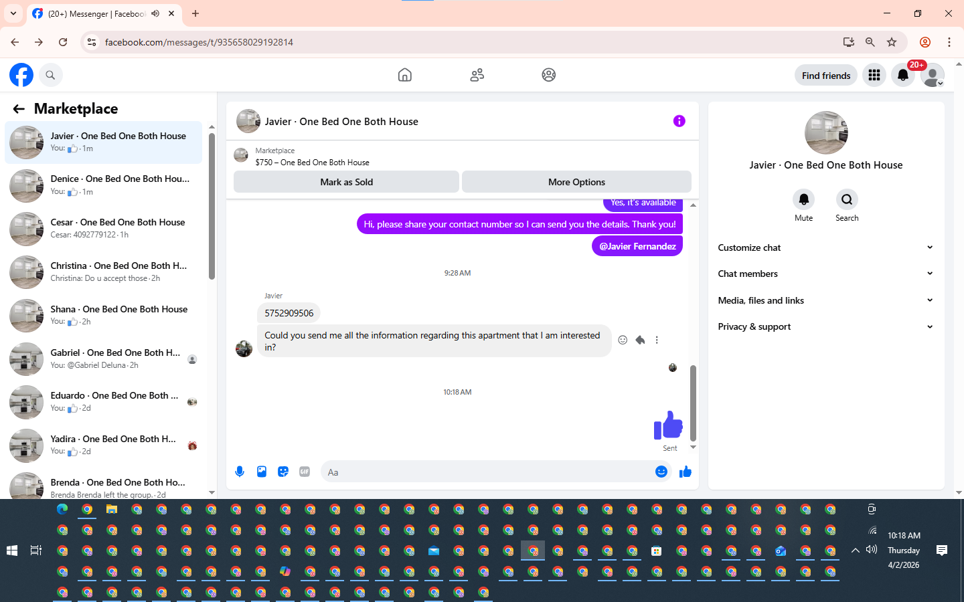Screen dimensions: 964x602
Task: React to Javier's message with emoji icon
Action: pyautogui.click(x=623, y=340)
